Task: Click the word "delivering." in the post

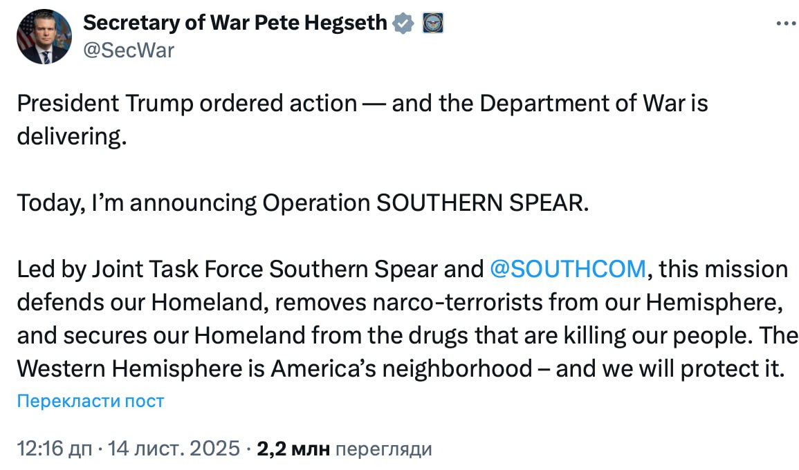Action: pos(72,136)
